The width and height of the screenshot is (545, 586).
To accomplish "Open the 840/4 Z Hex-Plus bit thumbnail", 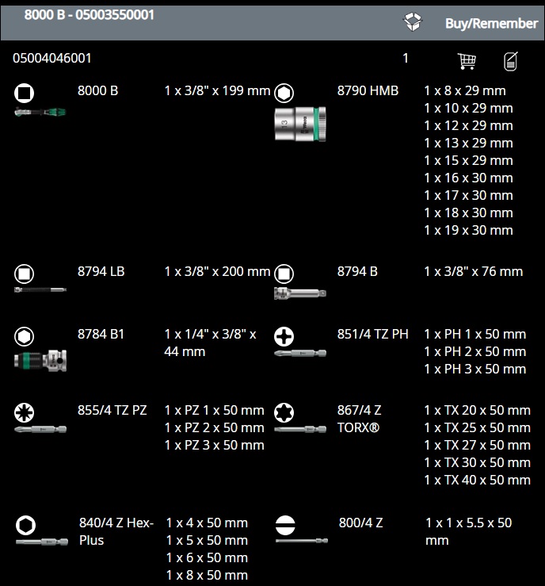I will pos(42,542).
